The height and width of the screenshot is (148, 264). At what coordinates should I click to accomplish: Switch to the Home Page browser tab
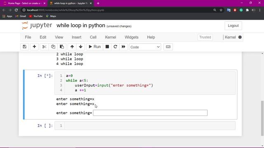(x=24, y=3)
